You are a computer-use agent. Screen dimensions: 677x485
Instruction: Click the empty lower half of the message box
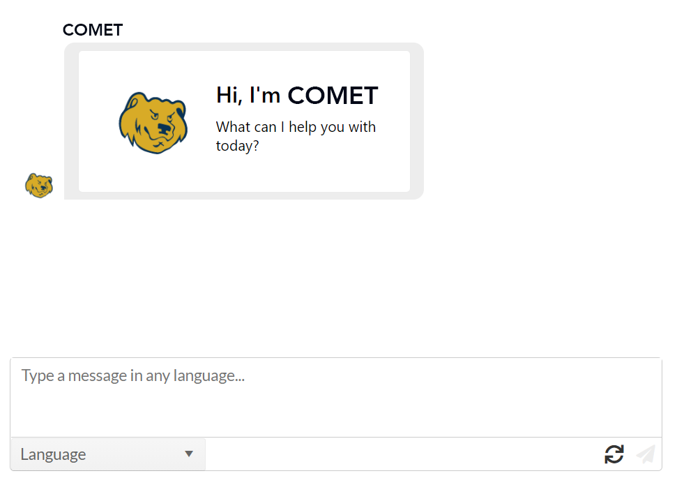336,415
